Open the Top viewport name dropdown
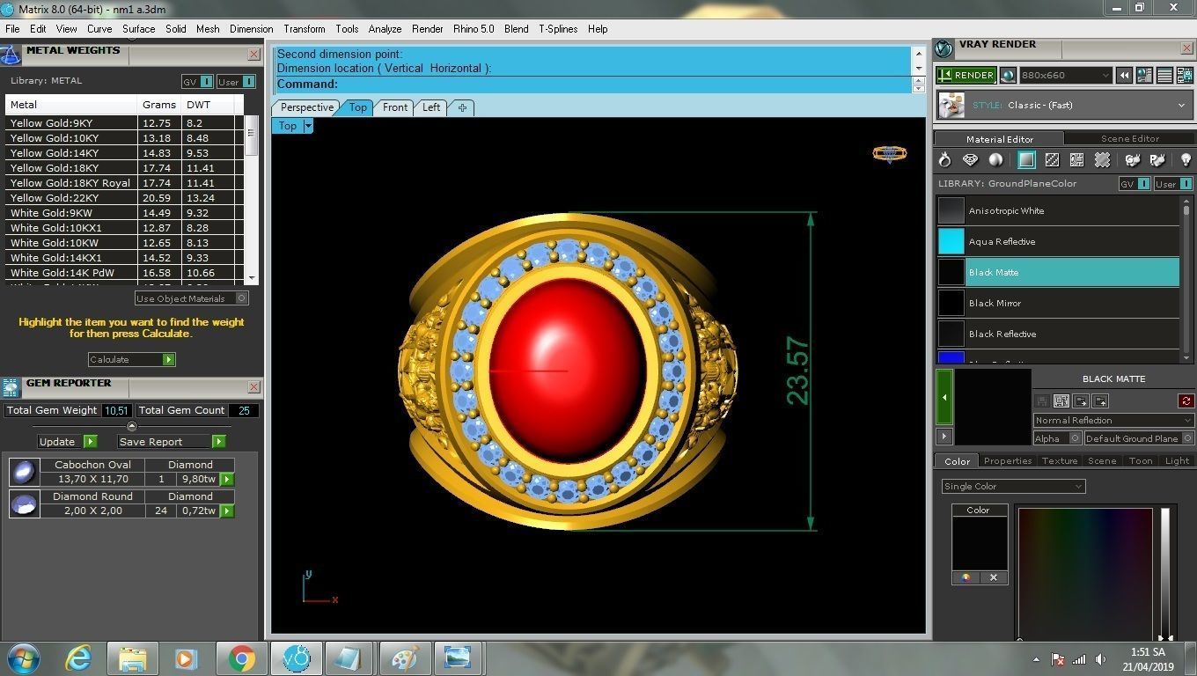The image size is (1197, 676). click(x=308, y=126)
